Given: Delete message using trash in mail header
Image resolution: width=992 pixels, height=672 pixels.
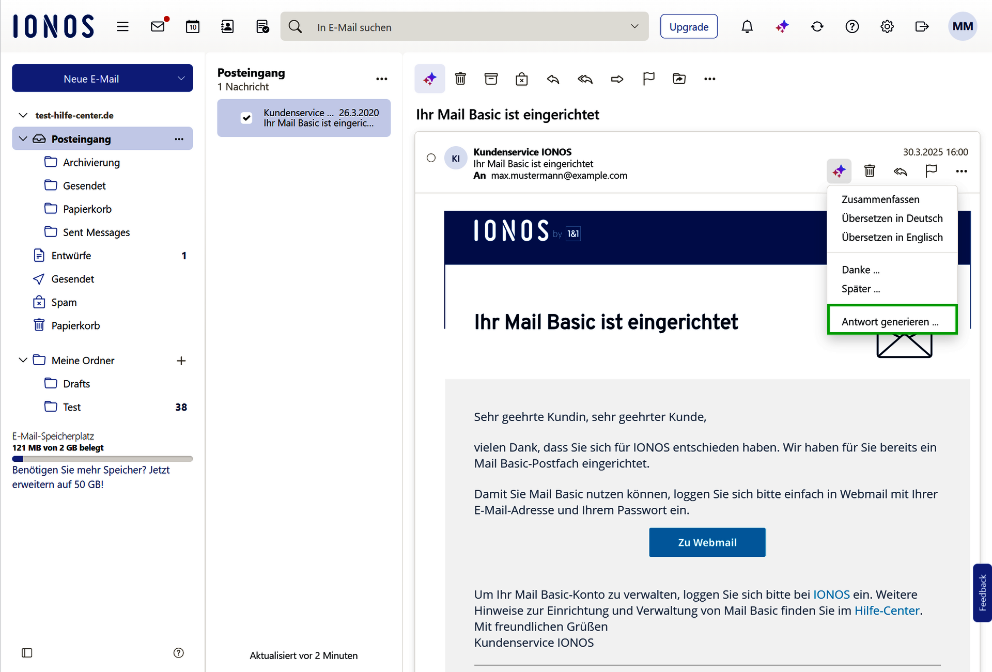Looking at the screenshot, I should pos(870,170).
